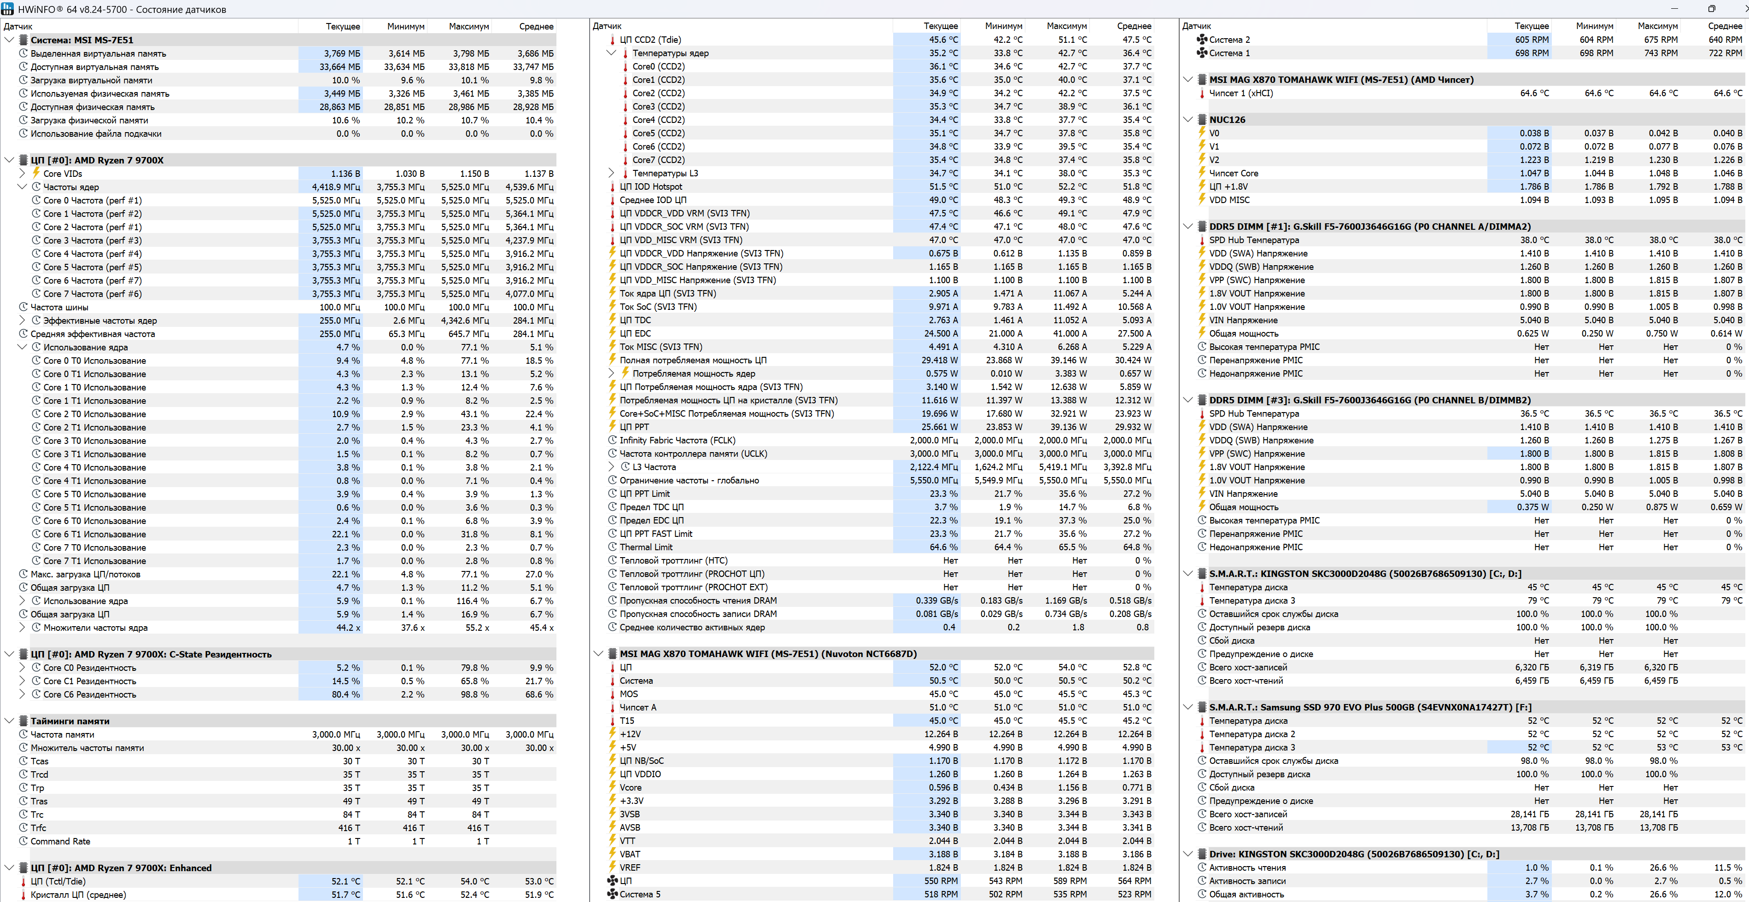Click the HWiNFO app icon in title bar
Viewport: 1749px width, 902px height.
[x=7, y=9]
